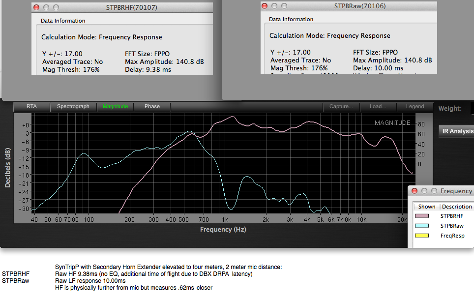
Task: Click 'Mag Thresh: 176%' in STPBRHF window
Action: pos(71,69)
